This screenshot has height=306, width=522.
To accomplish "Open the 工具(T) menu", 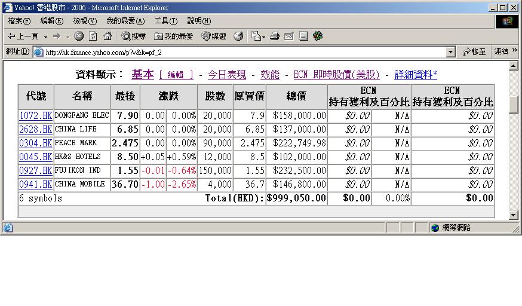I will coord(166,21).
